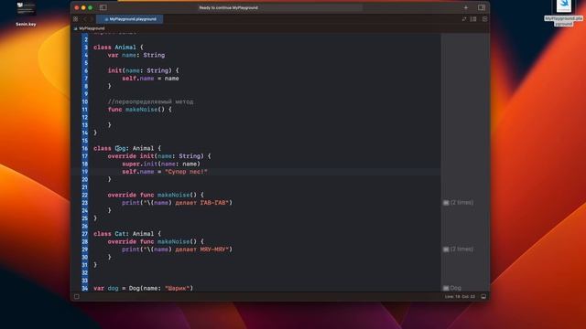586x329 pixels.
Task: Click 'Dog' class name on line 16
Action: (x=120, y=148)
